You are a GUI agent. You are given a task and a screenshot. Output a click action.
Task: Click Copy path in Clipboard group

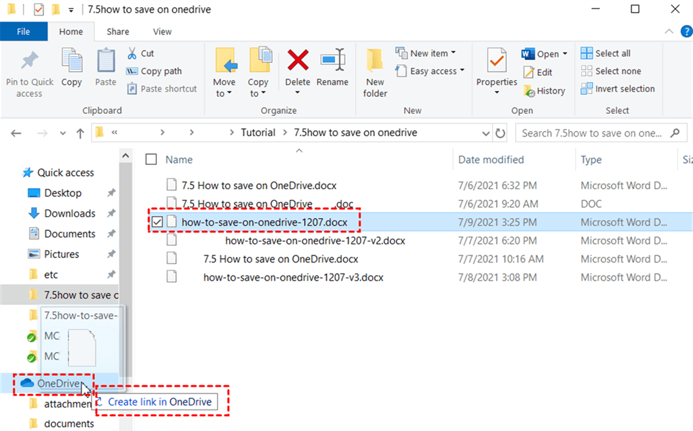click(154, 71)
